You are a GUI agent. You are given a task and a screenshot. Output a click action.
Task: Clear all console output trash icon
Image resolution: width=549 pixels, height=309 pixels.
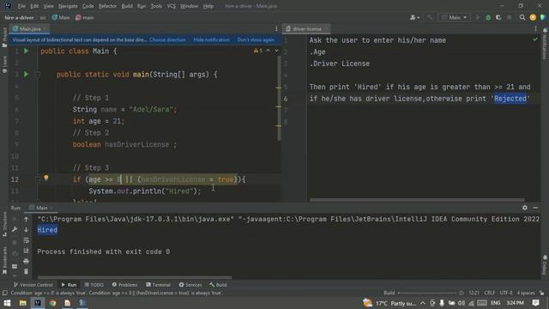(26, 271)
